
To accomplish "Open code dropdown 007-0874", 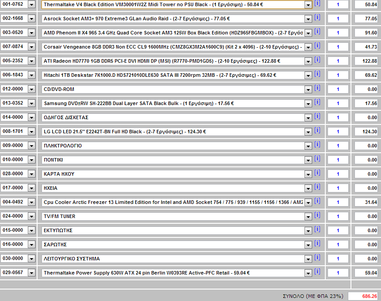I will point(31,47).
